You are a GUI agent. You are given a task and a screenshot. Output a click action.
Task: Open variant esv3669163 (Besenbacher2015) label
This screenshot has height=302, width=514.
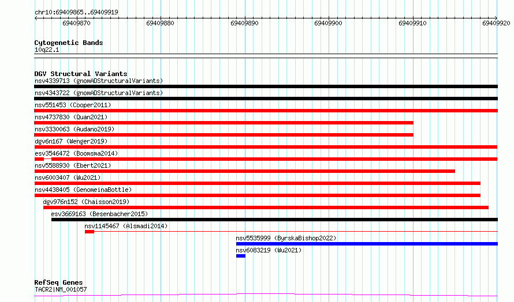click(99, 214)
